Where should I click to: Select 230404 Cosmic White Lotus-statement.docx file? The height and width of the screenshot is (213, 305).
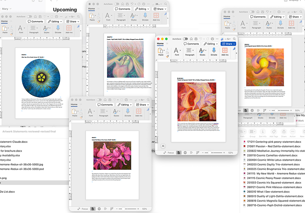(272, 160)
